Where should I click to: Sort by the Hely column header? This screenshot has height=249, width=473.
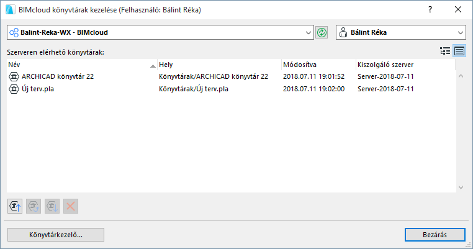[219, 65]
